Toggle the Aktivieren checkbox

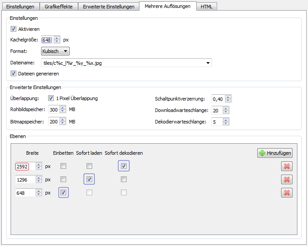[x=13, y=29]
